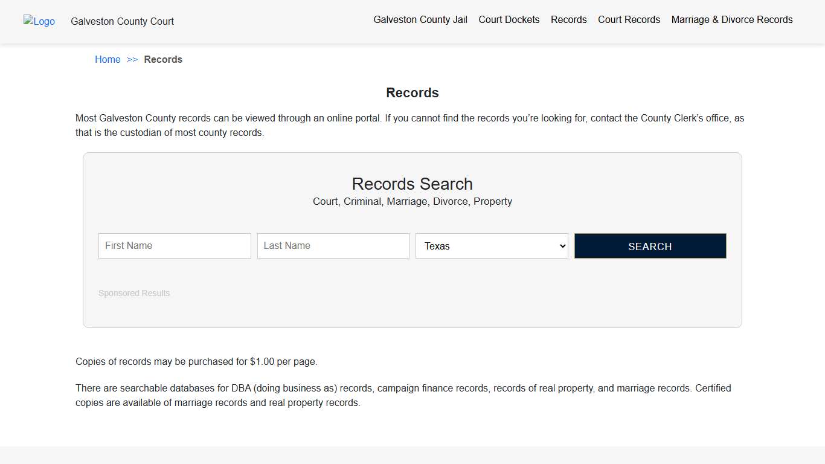Screen dimensions: 825x464
Task: Click the main Records page heading
Action: coord(412,92)
